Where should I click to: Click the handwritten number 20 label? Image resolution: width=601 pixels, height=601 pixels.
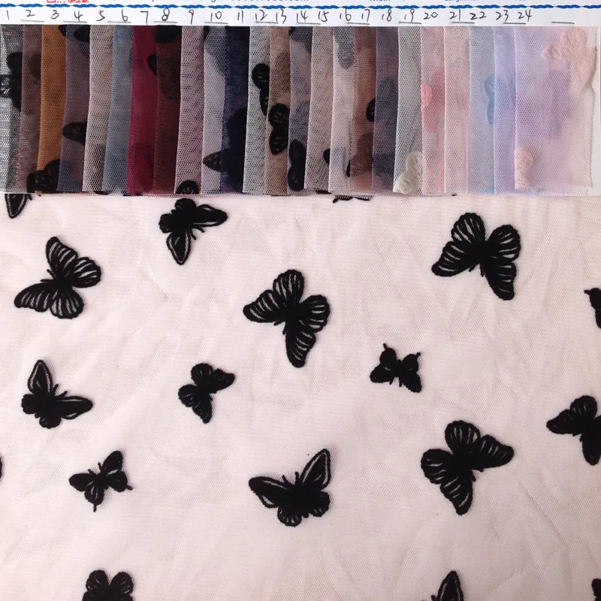[430, 16]
